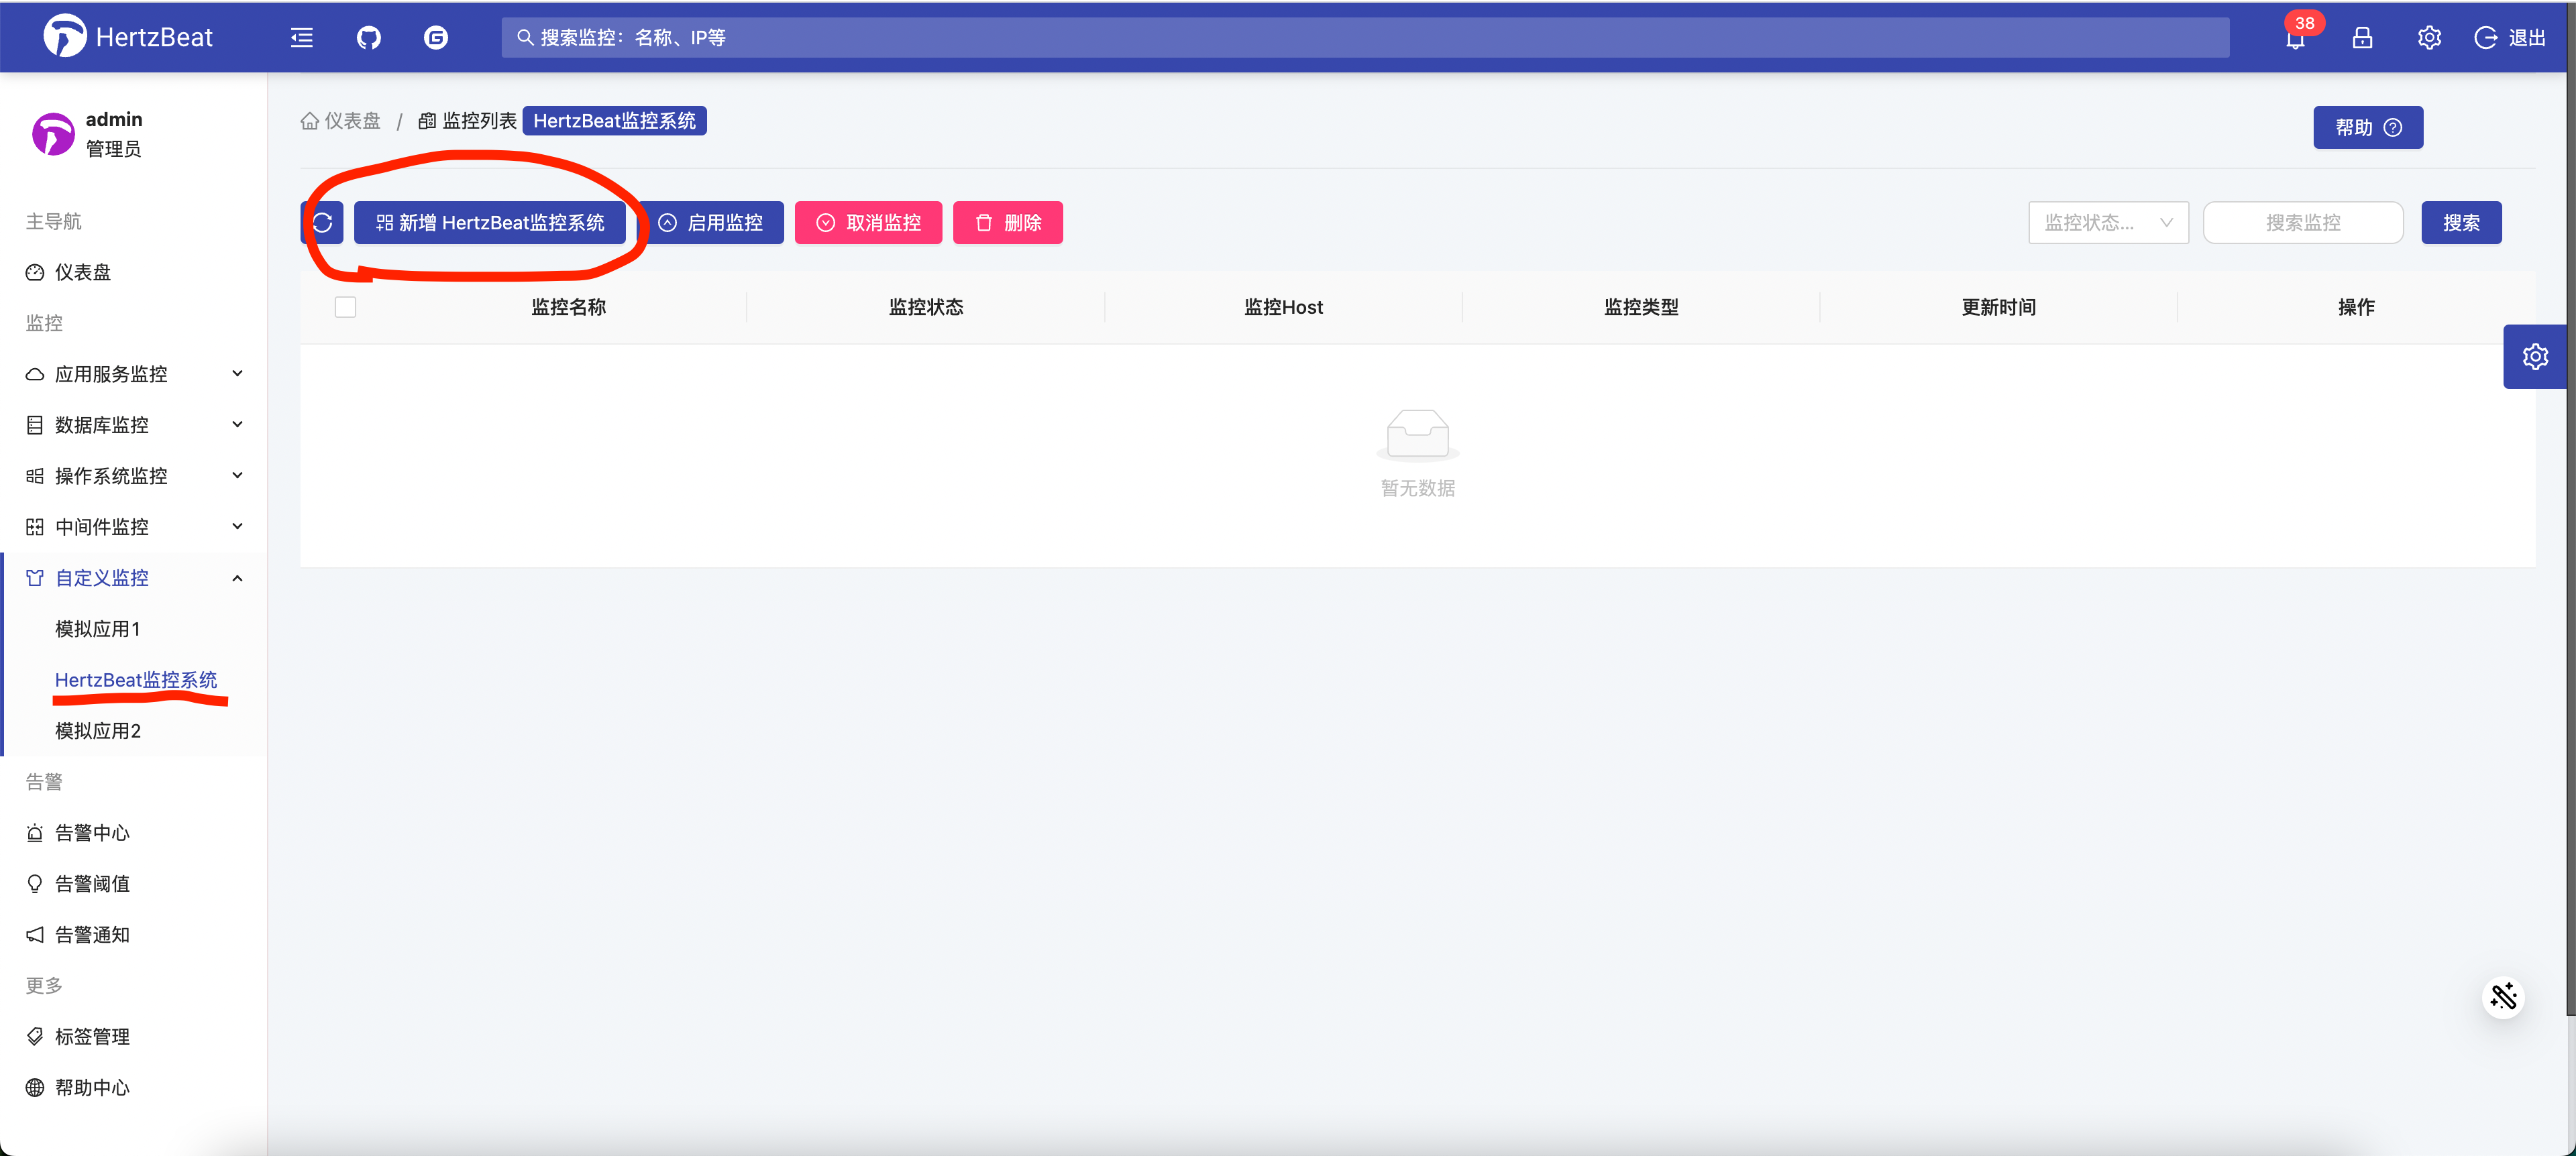
Task: Open the GitHub icon link
Action: click(x=368, y=38)
